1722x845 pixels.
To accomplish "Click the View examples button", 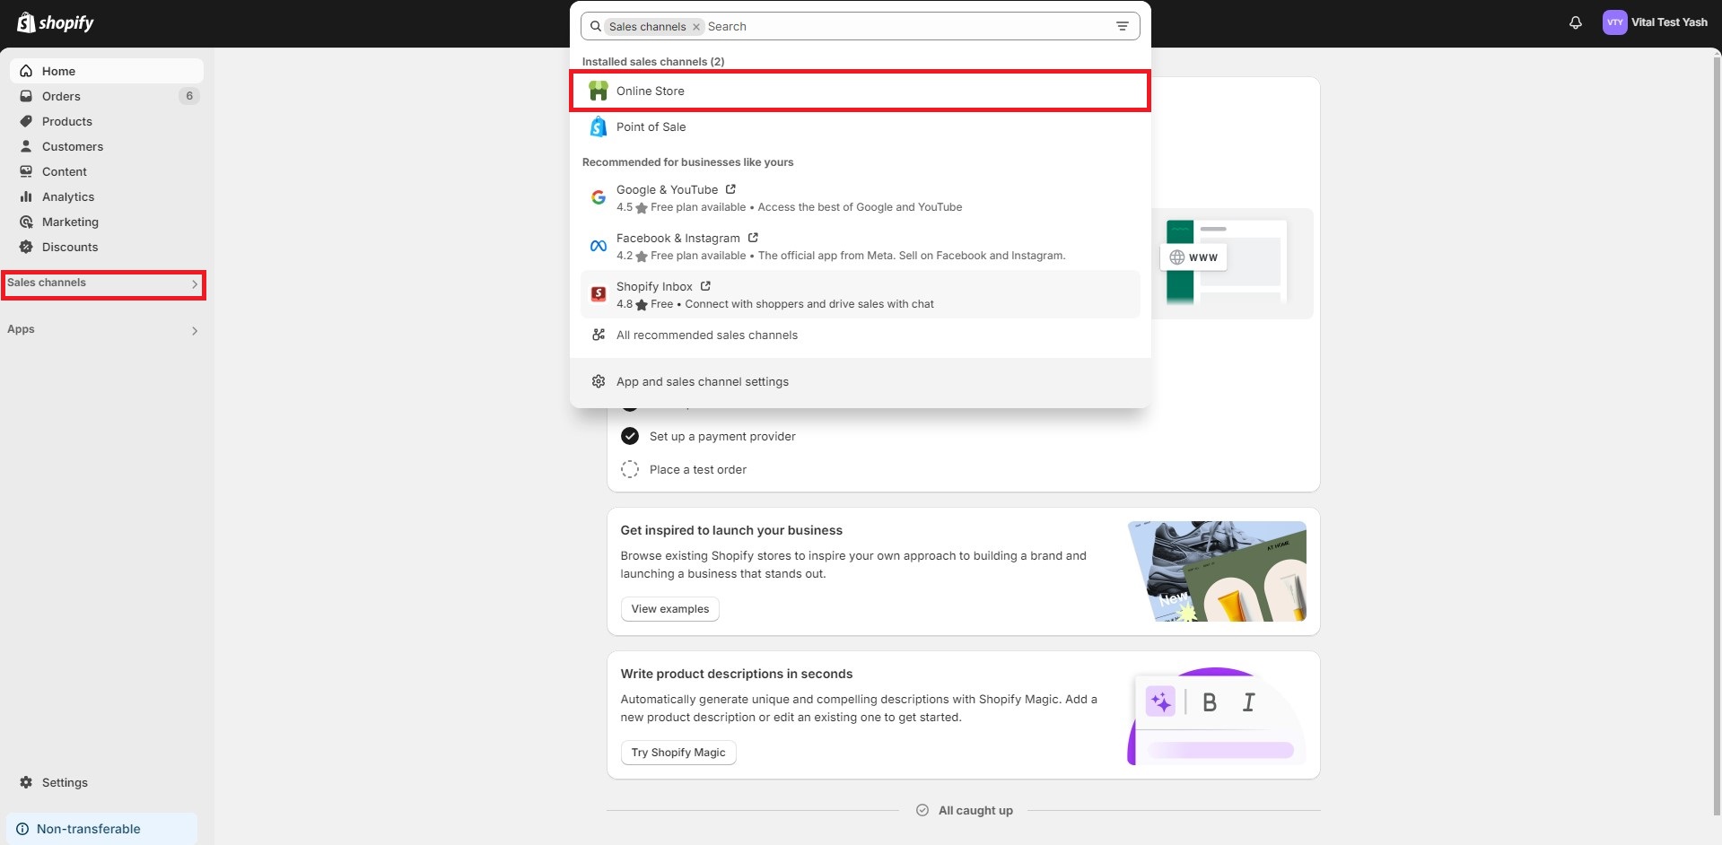I will [x=669, y=609].
